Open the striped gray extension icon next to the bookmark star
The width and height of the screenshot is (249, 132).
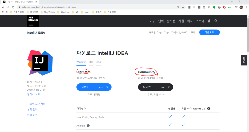tap(189, 7)
